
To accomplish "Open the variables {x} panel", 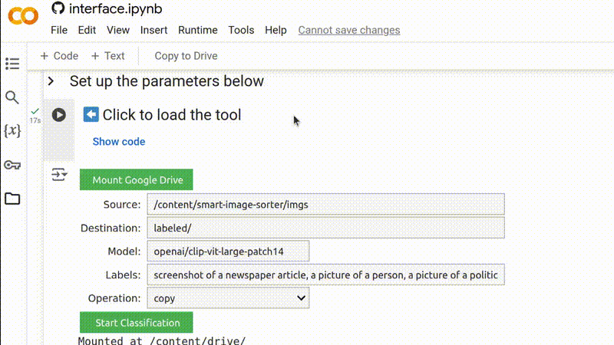I will pos(12,131).
